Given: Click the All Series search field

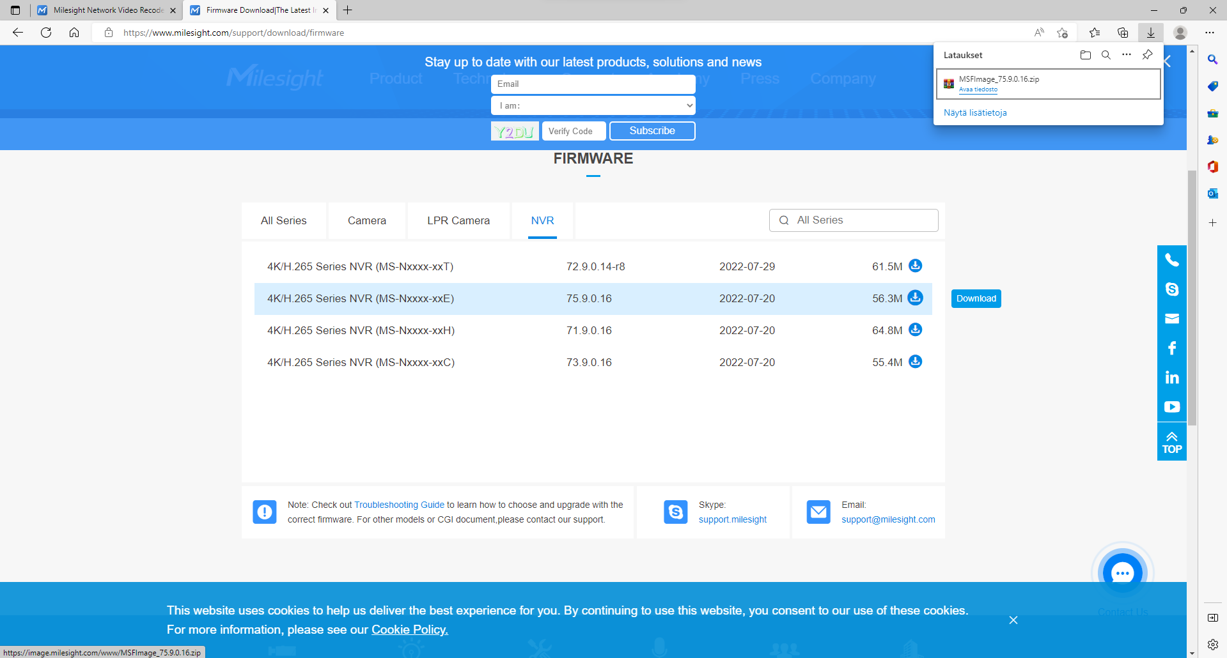Looking at the screenshot, I should click(854, 220).
